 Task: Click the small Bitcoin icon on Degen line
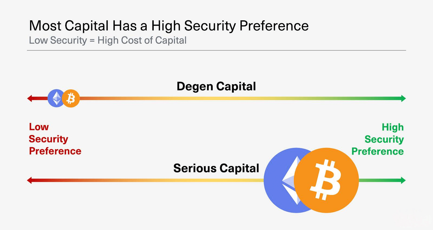tap(71, 98)
